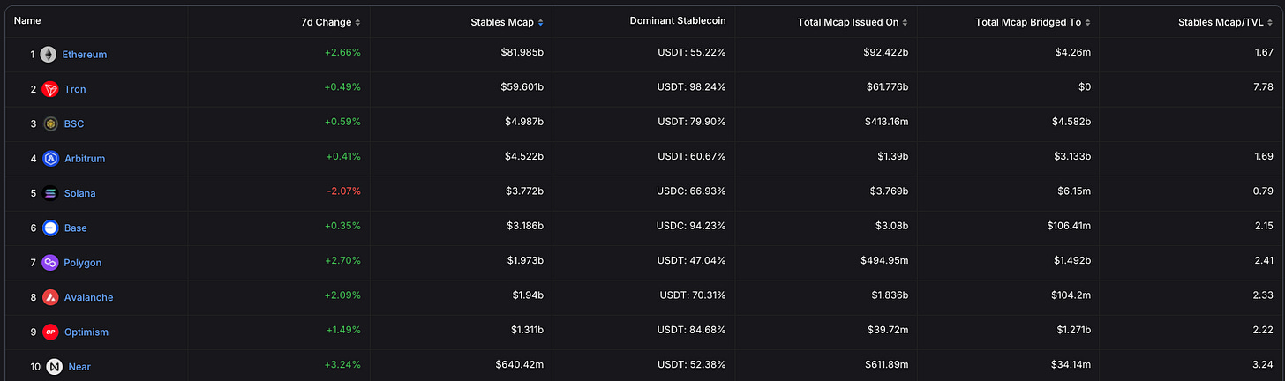Open the Optimism chain link

[86, 332]
